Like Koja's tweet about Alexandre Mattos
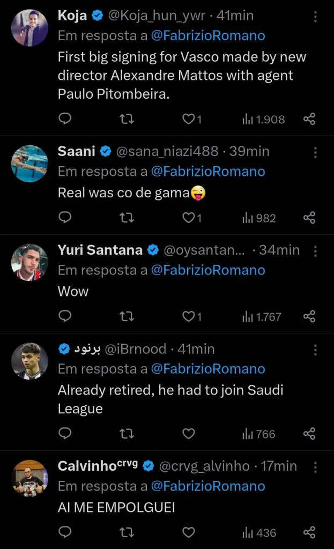Viewport: 334px width, 549px height. click(x=192, y=119)
